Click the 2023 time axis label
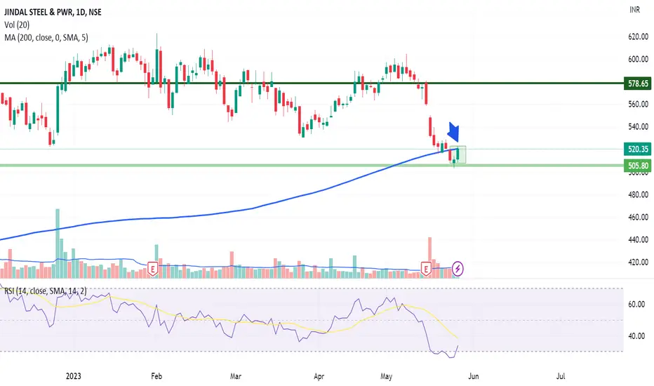 coord(74,376)
